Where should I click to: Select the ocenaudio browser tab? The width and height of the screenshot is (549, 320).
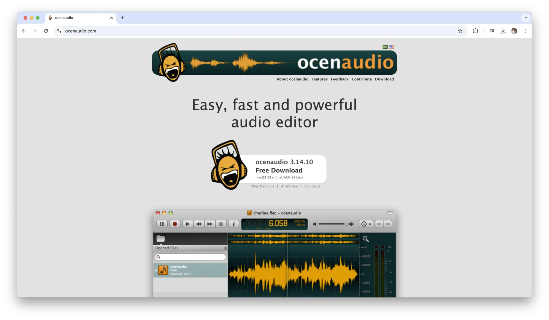point(81,18)
